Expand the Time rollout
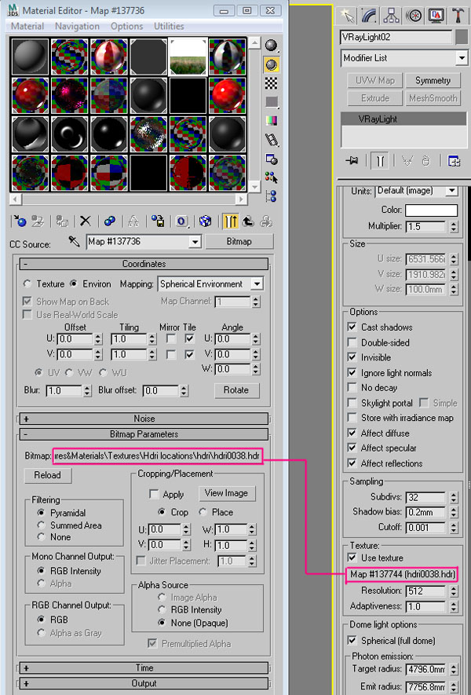Screen dimensions: 471x695 click(144, 668)
